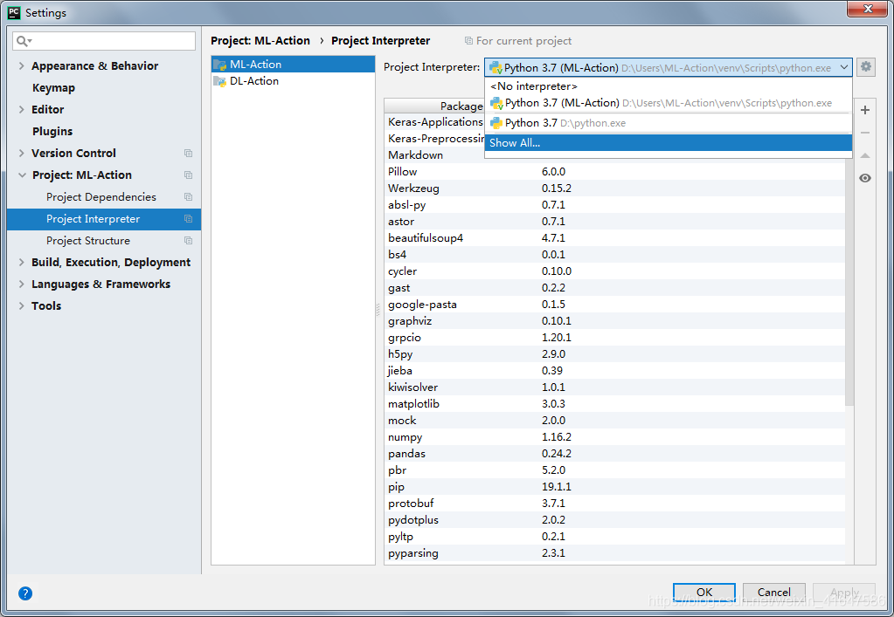Click copy icon next to Version Control
The image size is (894, 617).
[x=188, y=154]
